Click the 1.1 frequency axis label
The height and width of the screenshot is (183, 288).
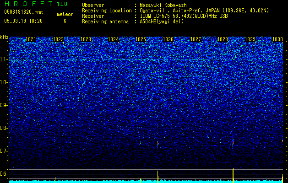click(x=4, y=59)
